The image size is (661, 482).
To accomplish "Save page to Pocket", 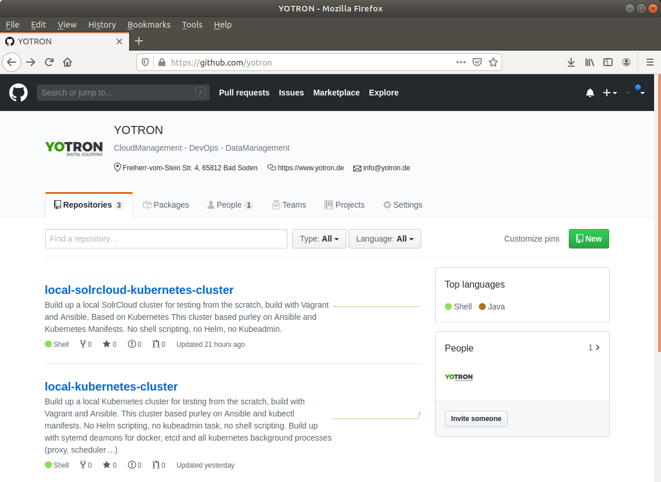I will pyautogui.click(x=477, y=62).
